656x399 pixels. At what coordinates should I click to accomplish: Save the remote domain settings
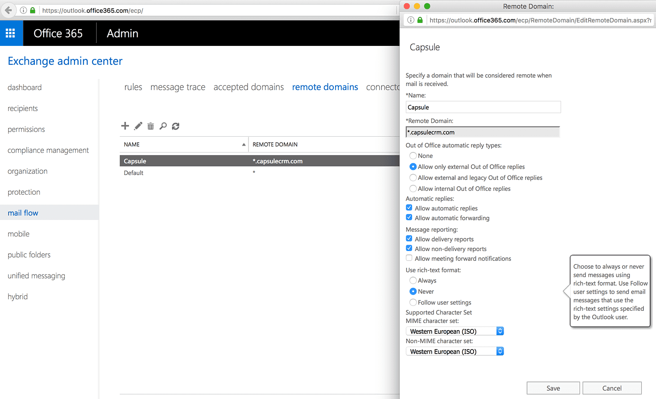coord(553,388)
